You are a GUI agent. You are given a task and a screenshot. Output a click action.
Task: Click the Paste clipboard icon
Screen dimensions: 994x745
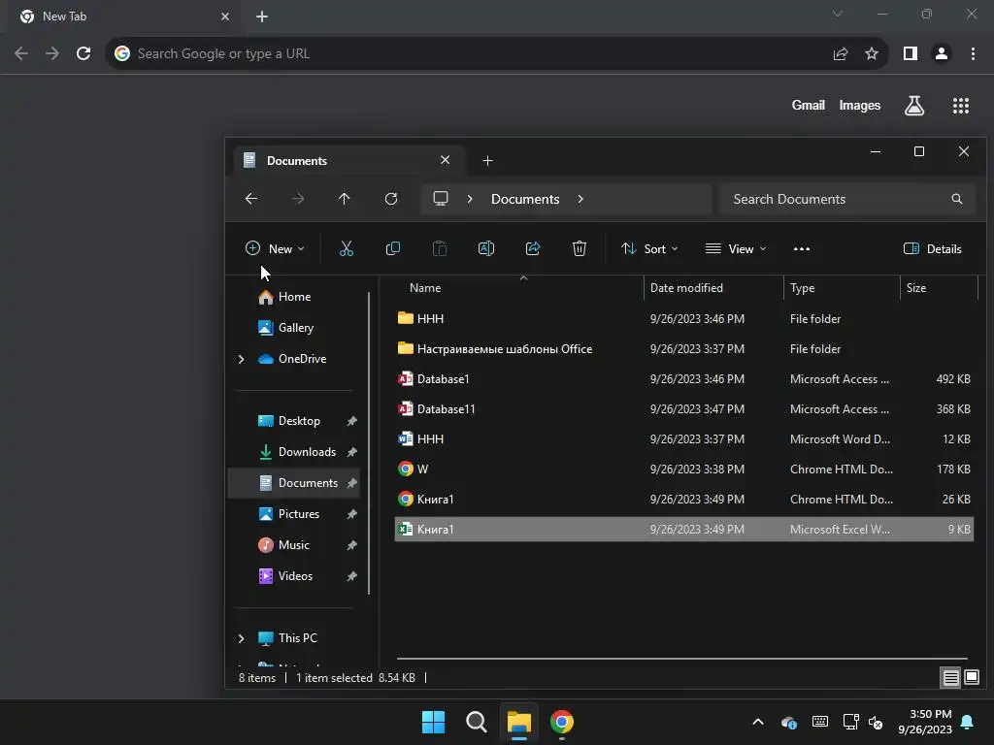440,249
